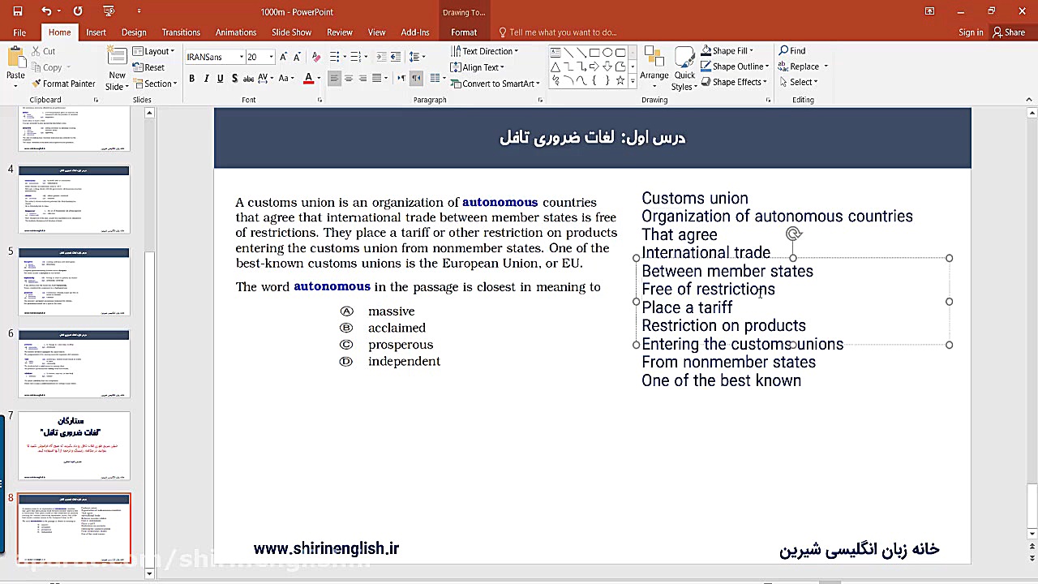
Task: Click the Save icon in quick access toolbar
Action: pyautogui.click(x=18, y=11)
